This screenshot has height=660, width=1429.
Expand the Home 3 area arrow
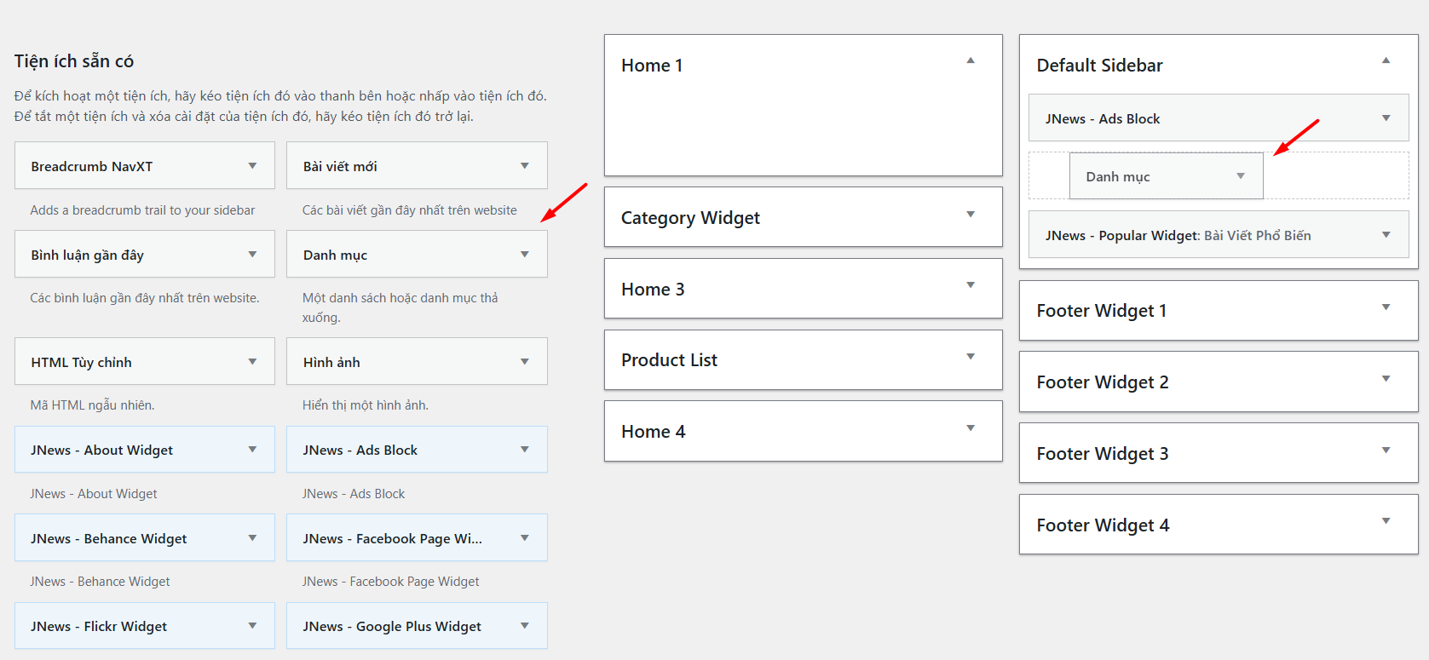(971, 285)
